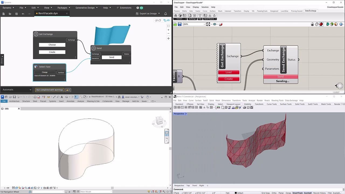Open the Grasshopper file with folder icon
Image resolution: width=345 pixels, height=194 pixels.
point(175,24)
